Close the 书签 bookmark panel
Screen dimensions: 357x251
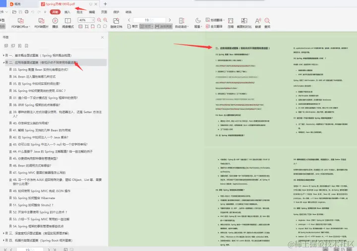pos(103,37)
